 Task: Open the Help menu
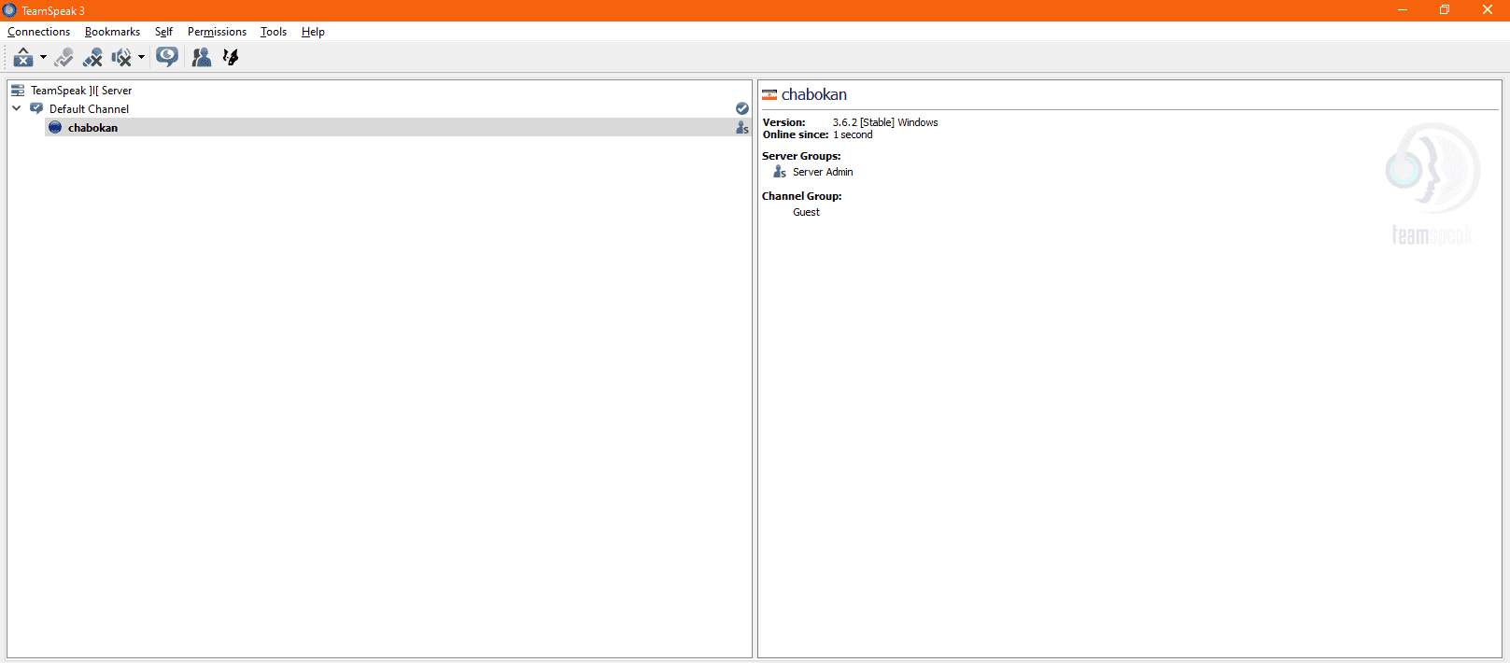tap(313, 32)
